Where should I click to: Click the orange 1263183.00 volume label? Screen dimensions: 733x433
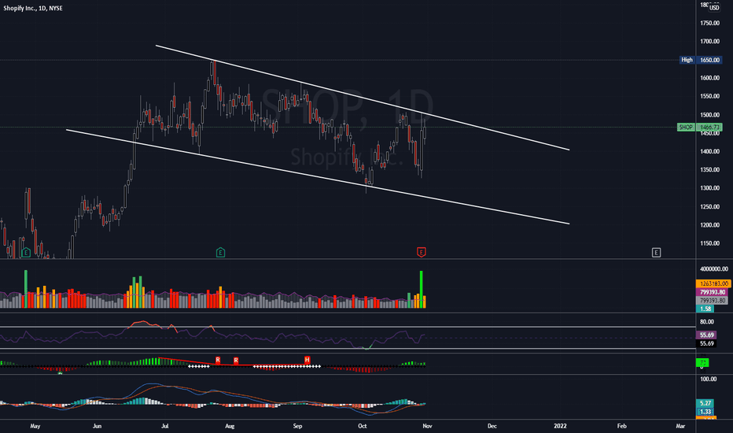click(x=713, y=283)
